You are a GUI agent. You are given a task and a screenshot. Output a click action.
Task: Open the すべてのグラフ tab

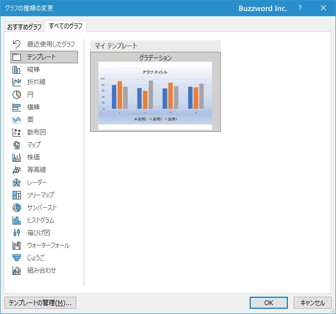(x=65, y=26)
